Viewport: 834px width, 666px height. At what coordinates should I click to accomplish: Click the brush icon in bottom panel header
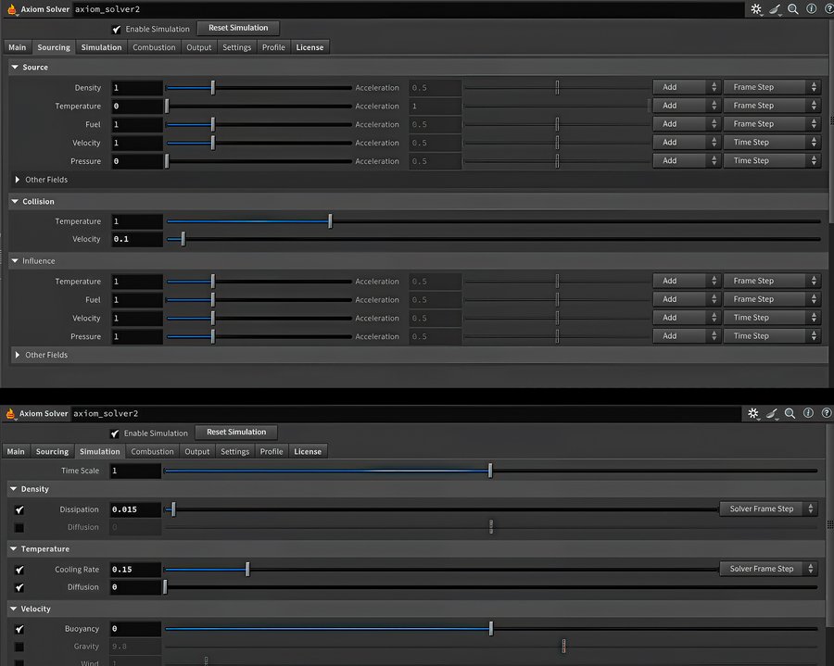[x=772, y=413]
